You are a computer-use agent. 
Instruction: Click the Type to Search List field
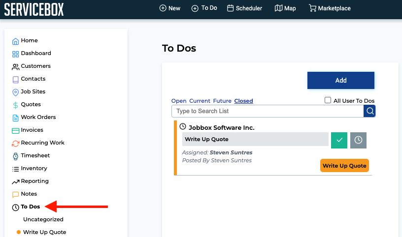pos(268,111)
